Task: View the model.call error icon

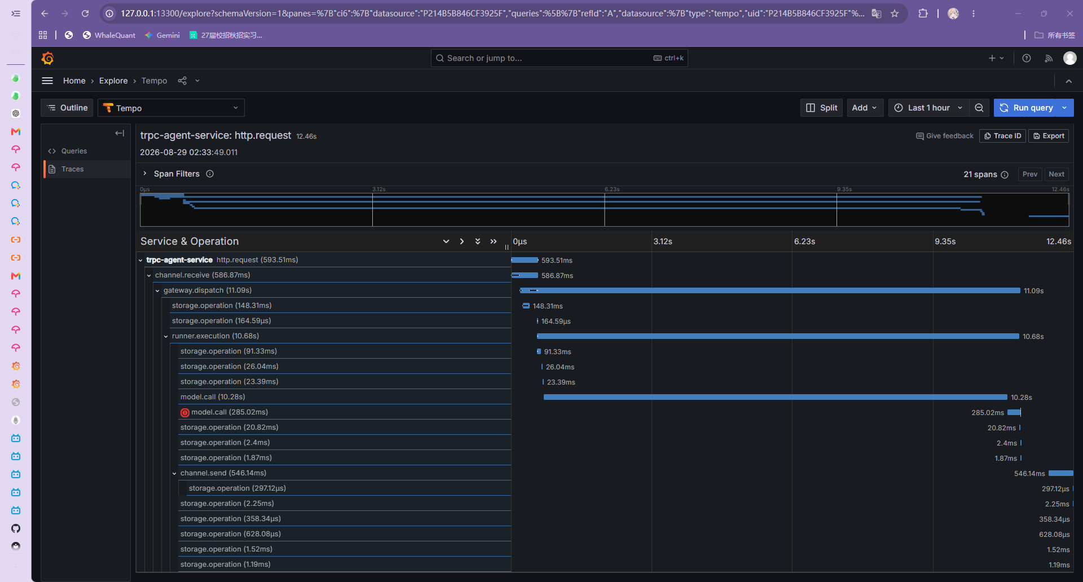Action: click(x=185, y=413)
